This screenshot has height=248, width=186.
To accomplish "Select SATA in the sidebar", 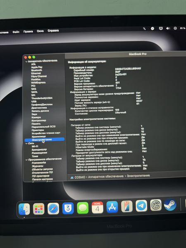I will 34,92.
